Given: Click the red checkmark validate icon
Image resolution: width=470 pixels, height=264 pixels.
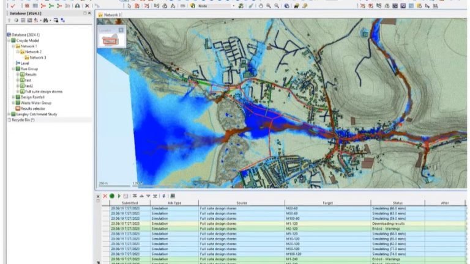Looking at the screenshot, I should click(x=13, y=6).
